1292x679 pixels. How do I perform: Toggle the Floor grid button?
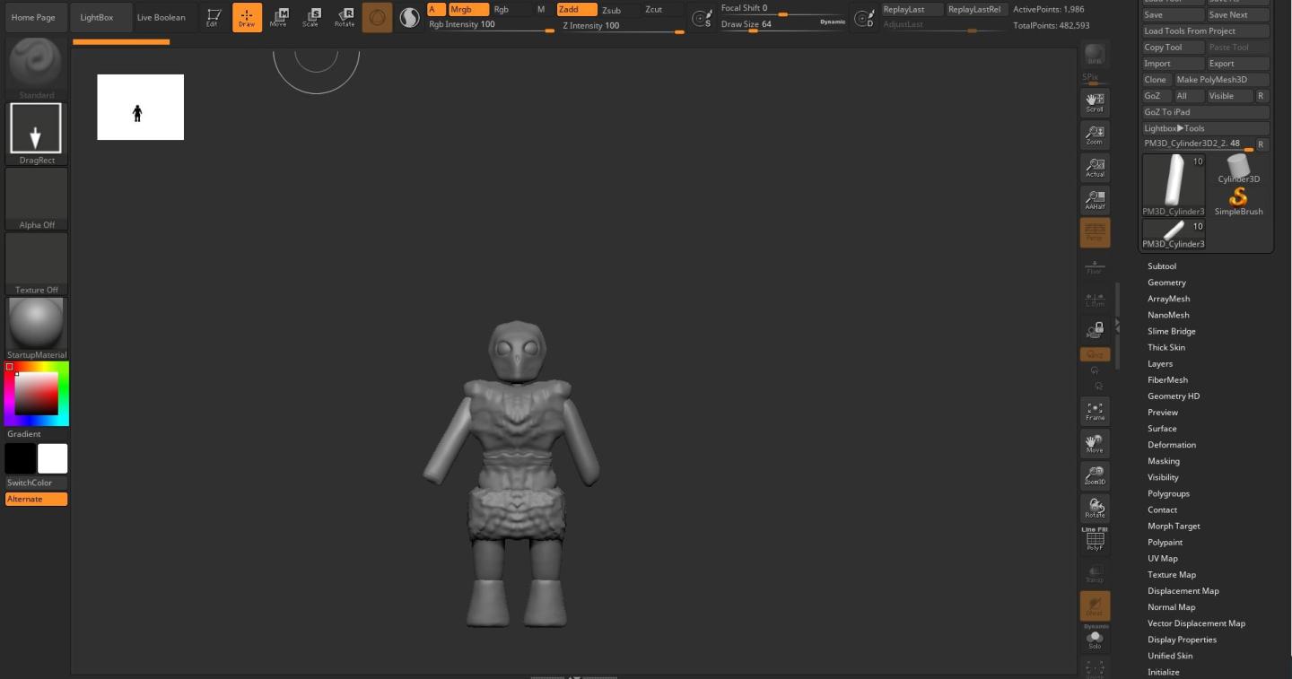point(1095,266)
